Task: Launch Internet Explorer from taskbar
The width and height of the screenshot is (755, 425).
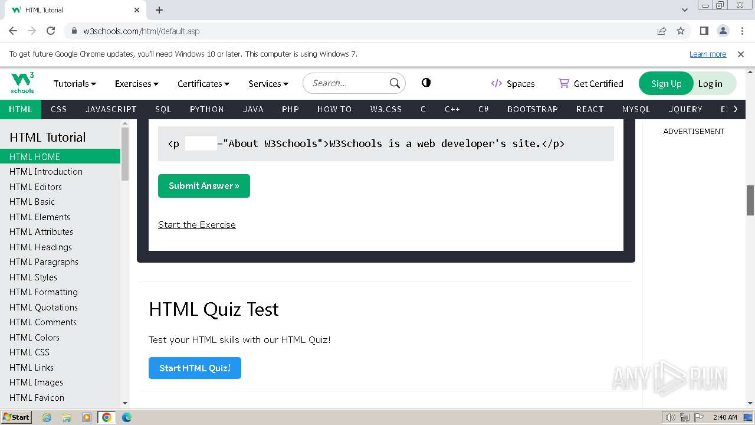Action: coord(47,417)
